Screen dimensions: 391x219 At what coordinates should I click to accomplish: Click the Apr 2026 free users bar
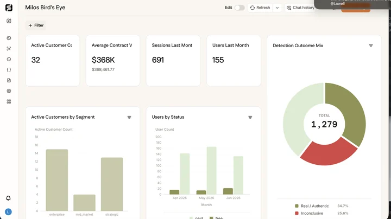174,192
